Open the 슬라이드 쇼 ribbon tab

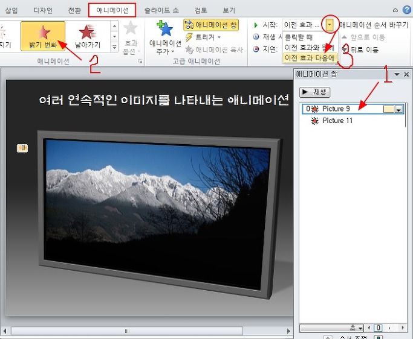pos(161,10)
